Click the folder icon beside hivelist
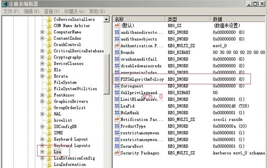This screenshot has height=168, width=267. [49, 120]
